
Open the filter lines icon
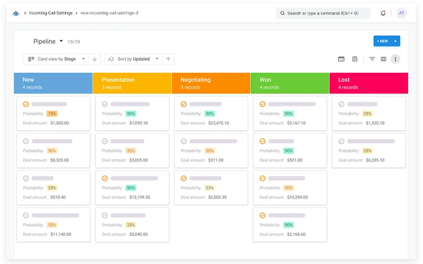[x=372, y=59]
